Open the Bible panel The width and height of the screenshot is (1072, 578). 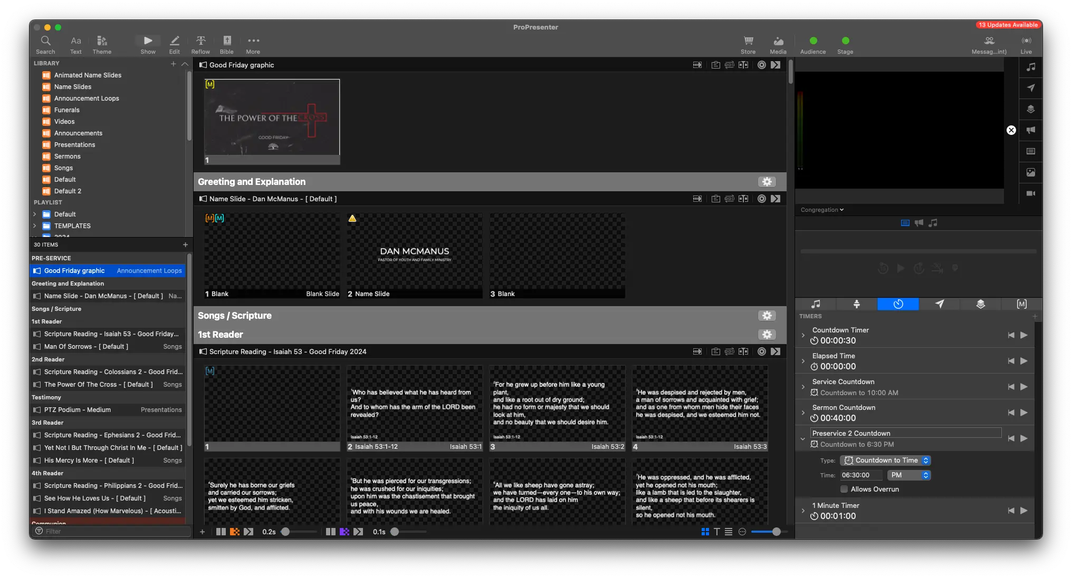[227, 45]
